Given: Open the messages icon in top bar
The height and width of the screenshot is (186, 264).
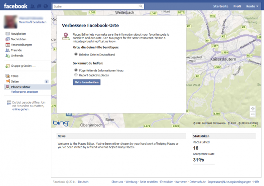Looking at the screenshot, I should (x=39, y=6).
